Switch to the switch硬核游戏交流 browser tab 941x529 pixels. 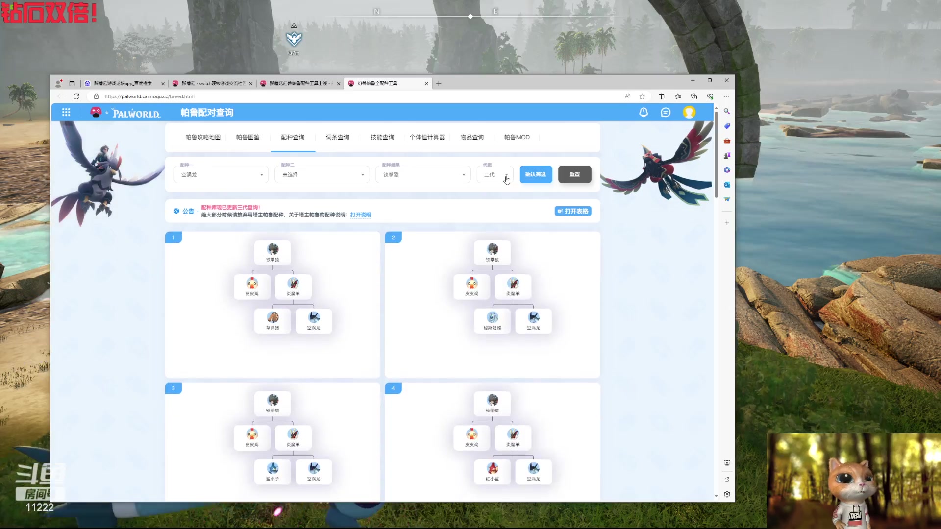[x=213, y=84]
